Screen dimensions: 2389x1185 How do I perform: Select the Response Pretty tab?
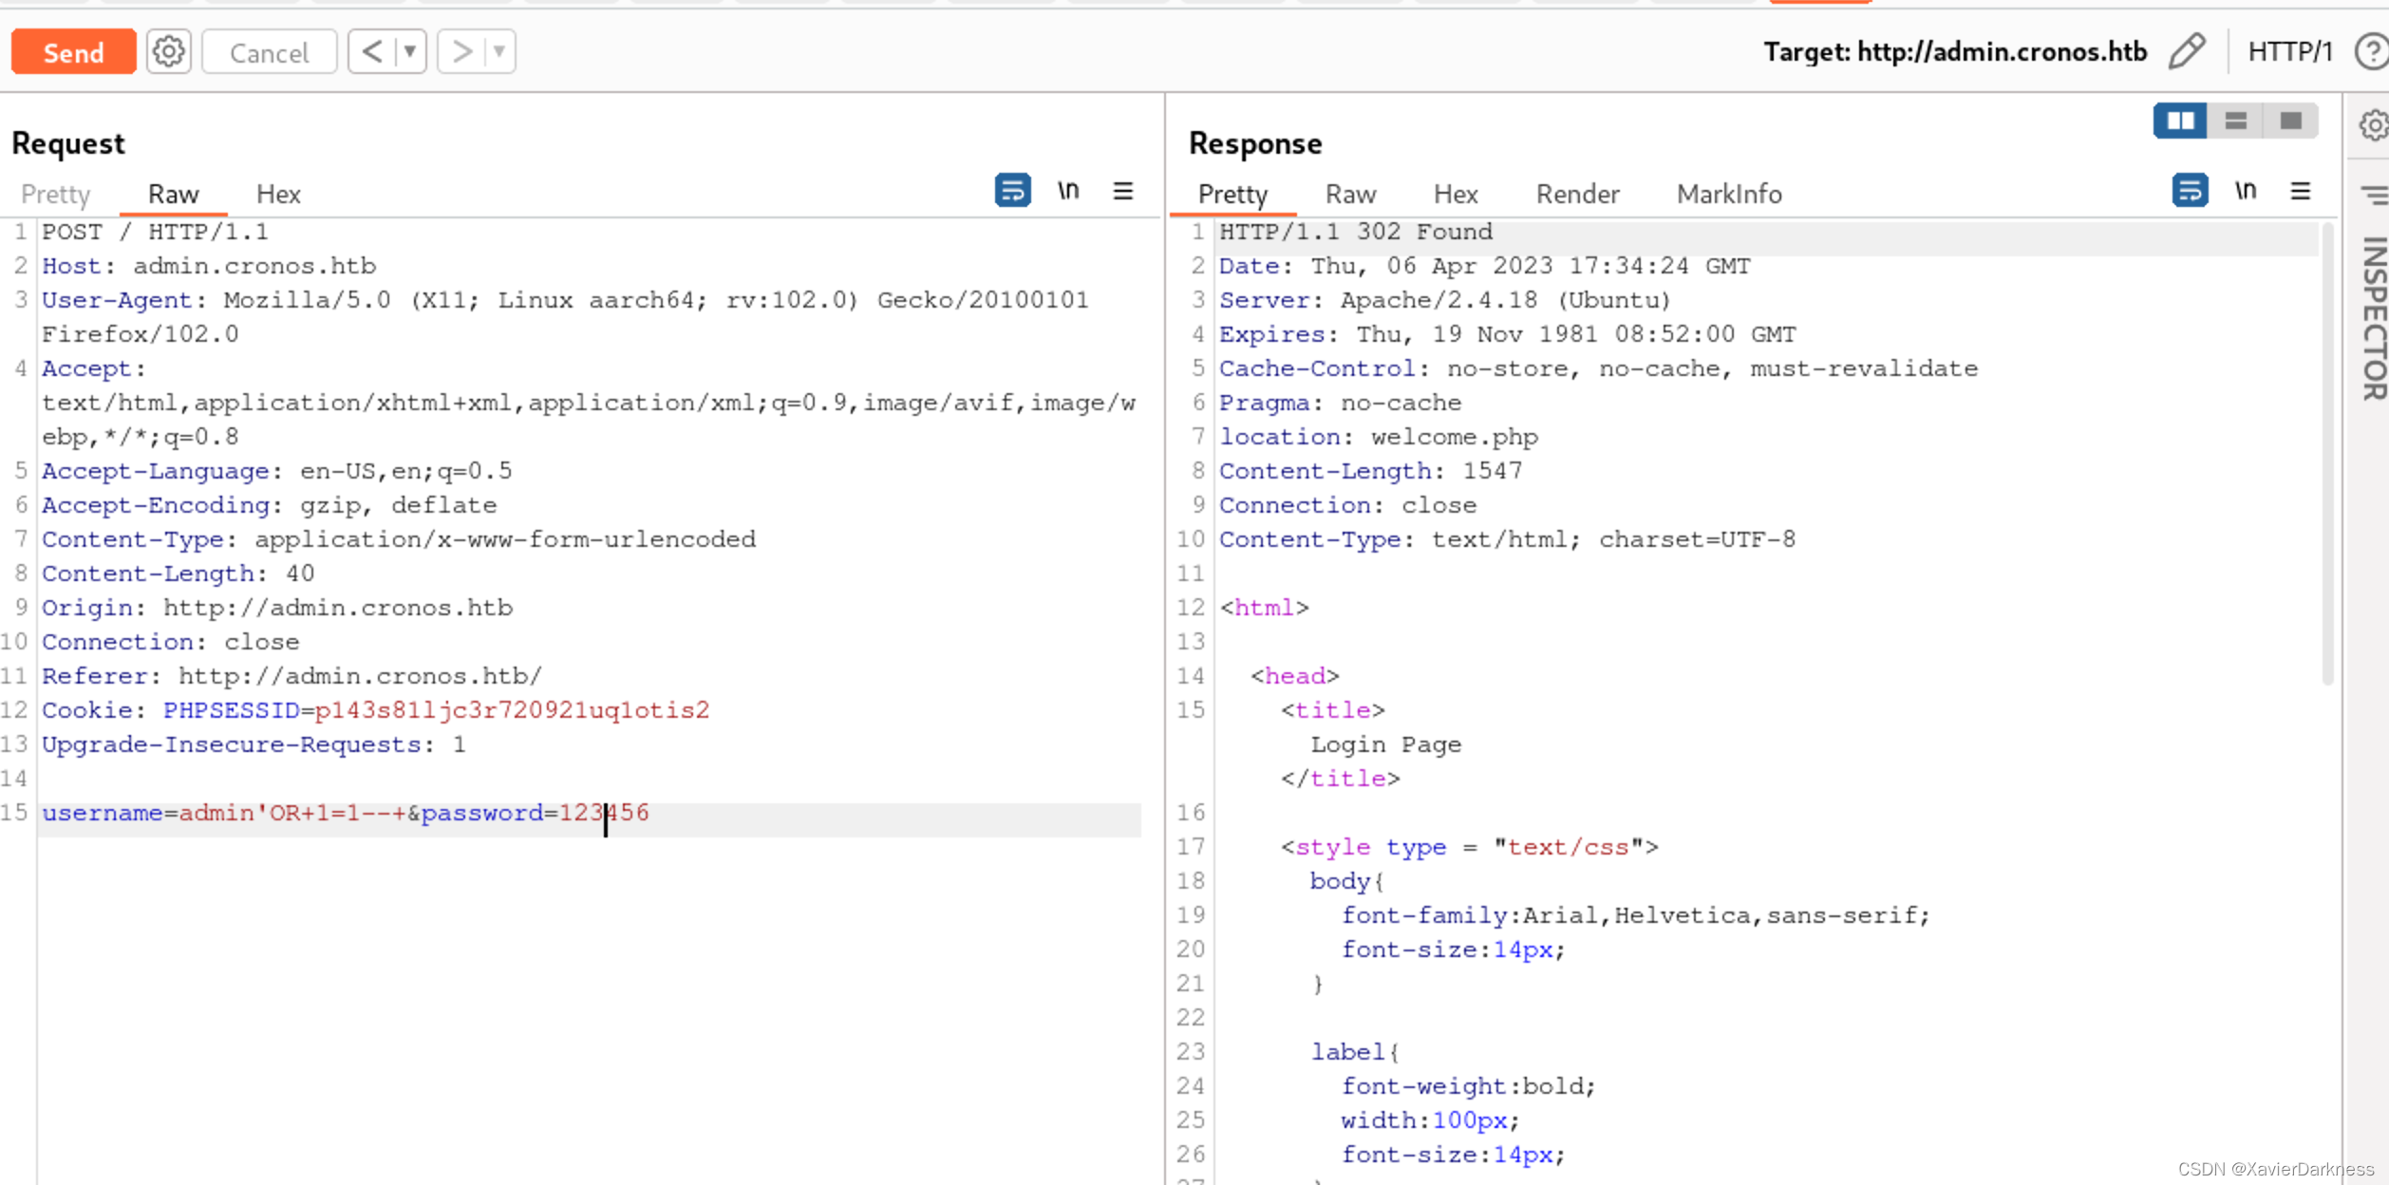(1232, 194)
